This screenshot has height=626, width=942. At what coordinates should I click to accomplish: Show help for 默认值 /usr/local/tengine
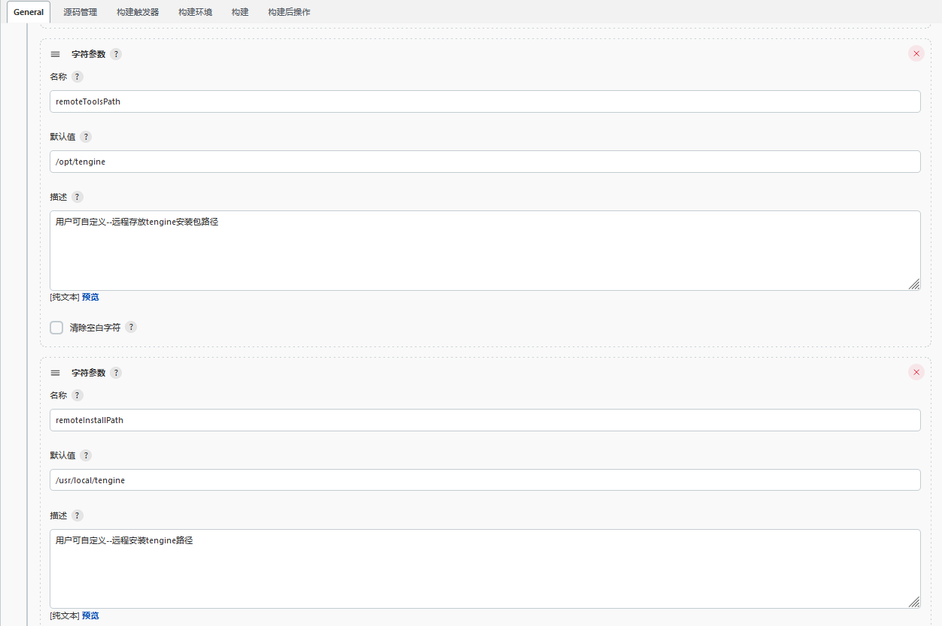86,455
